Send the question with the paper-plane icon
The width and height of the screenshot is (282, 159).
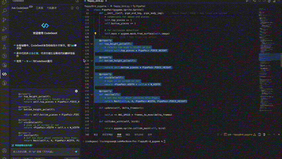tap(76, 151)
